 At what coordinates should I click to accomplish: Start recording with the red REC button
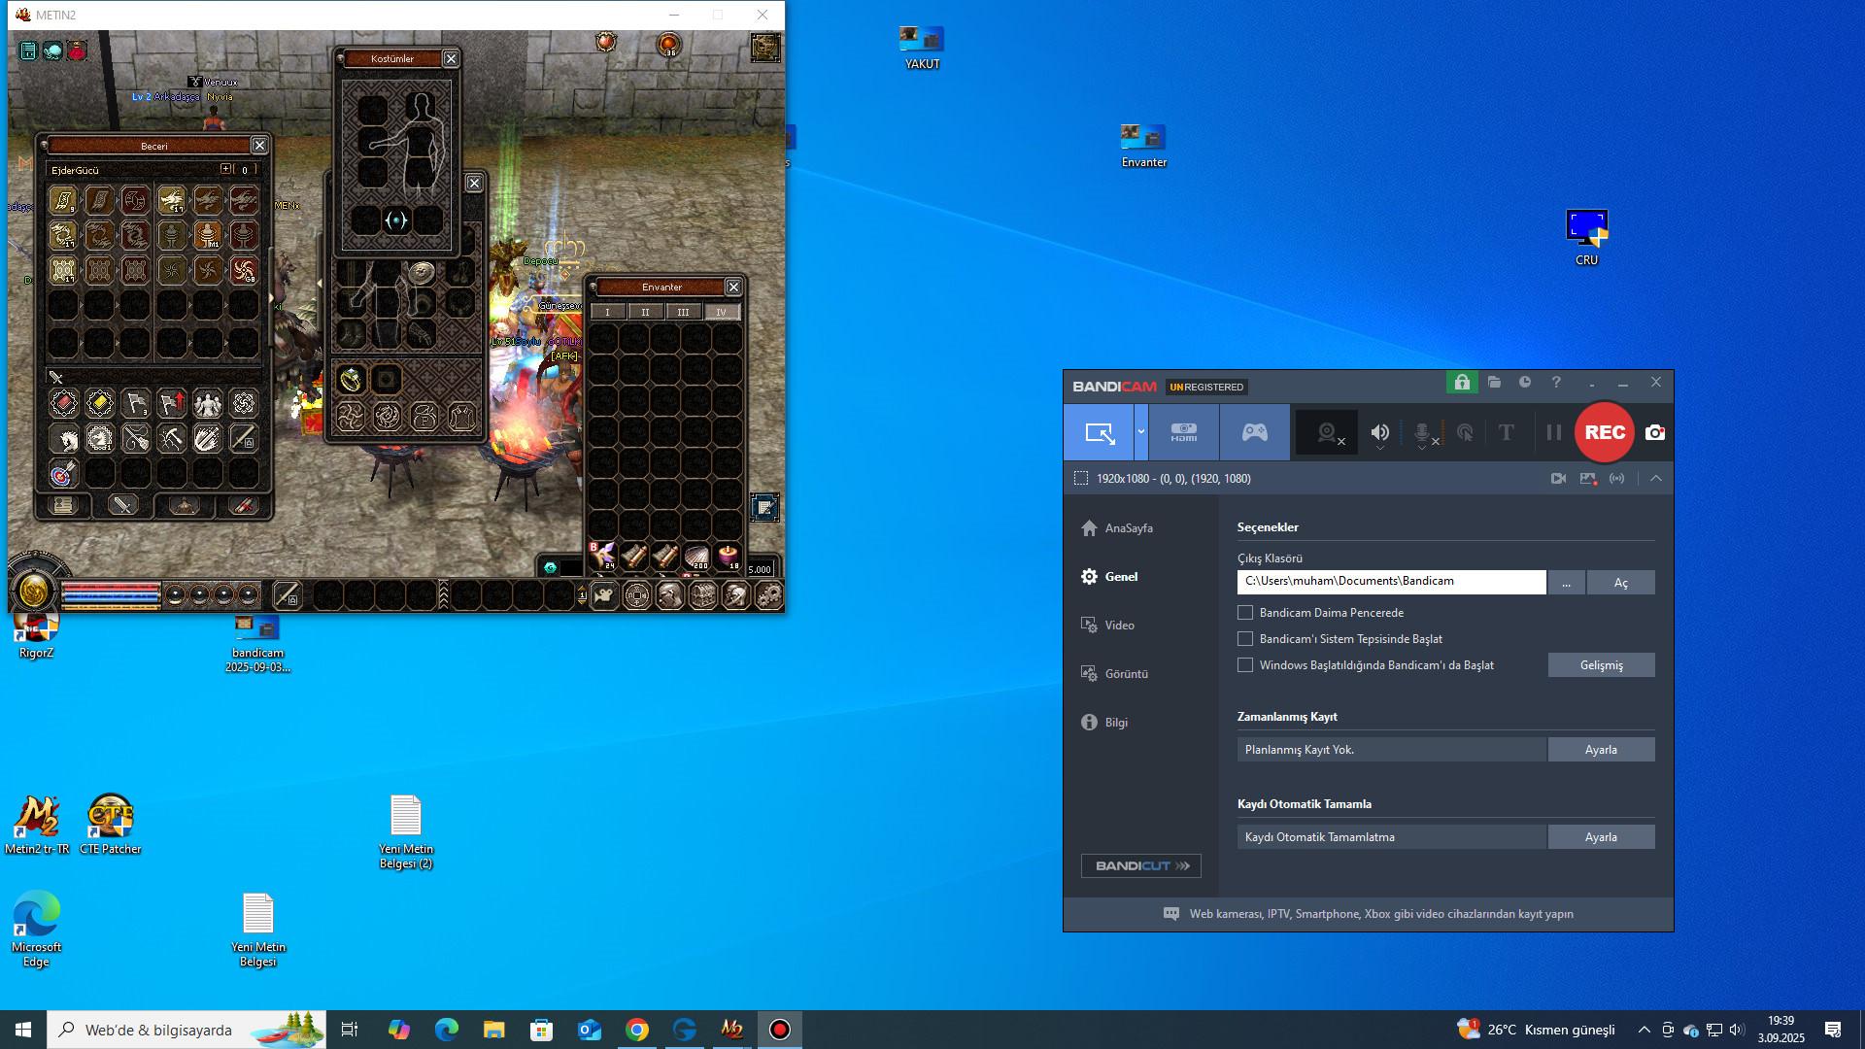(1605, 432)
